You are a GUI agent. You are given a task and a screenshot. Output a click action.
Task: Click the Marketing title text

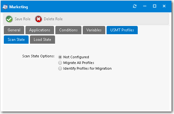[18, 7]
